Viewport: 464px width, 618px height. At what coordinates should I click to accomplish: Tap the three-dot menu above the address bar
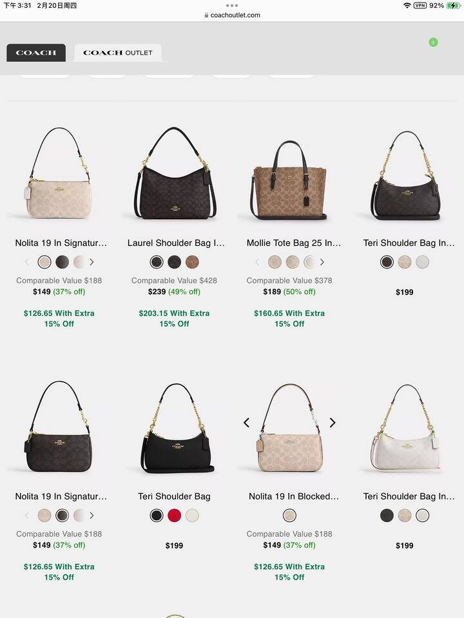[x=232, y=6]
